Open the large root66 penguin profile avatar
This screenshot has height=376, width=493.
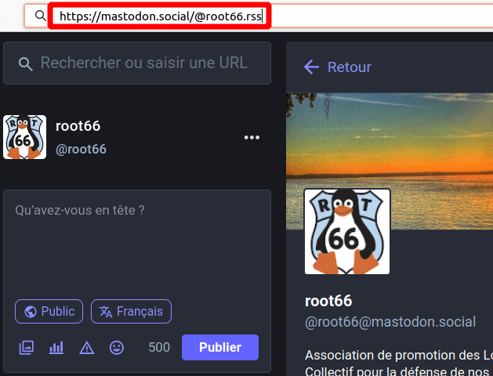point(347,232)
